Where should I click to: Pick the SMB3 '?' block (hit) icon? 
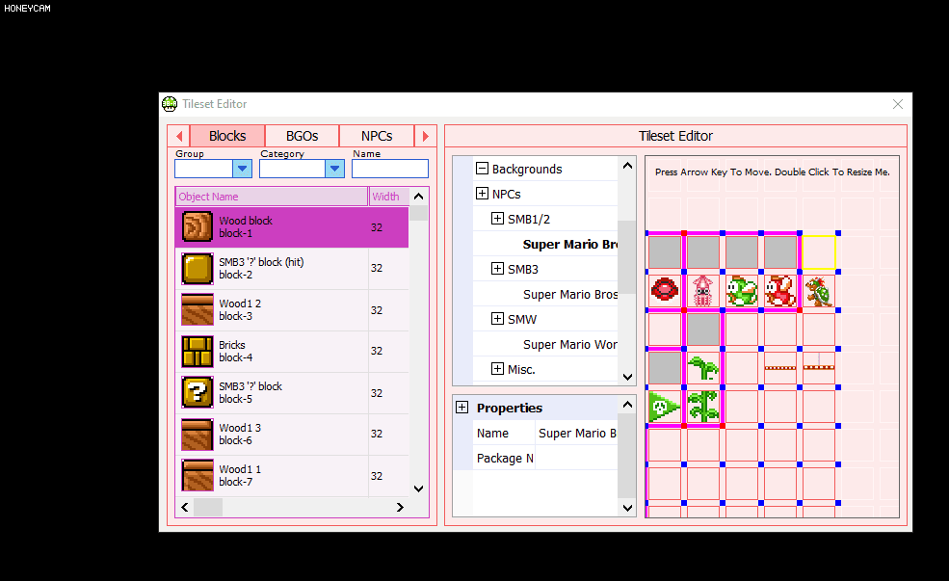(x=198, y=269)
